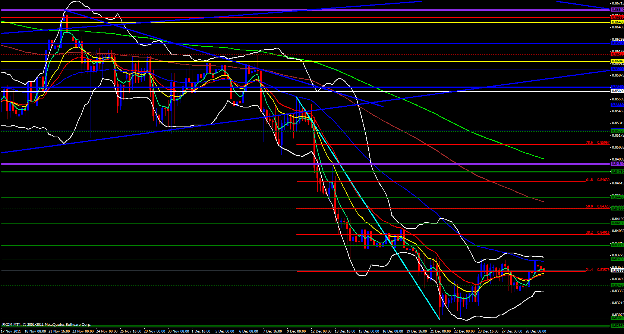Click the current price 0.8359 label

click(x=617, y=271)
